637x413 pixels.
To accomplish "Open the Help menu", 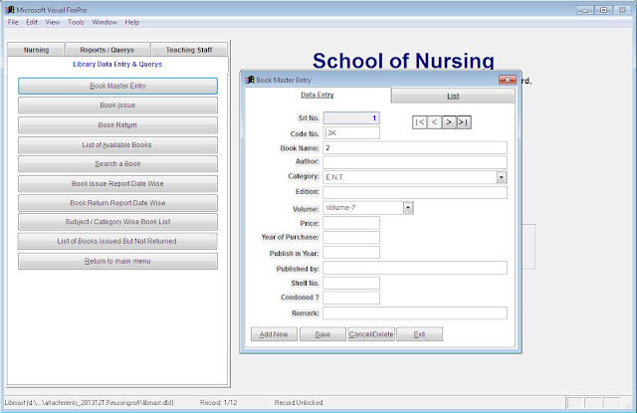I will click(x=132, y=22).
